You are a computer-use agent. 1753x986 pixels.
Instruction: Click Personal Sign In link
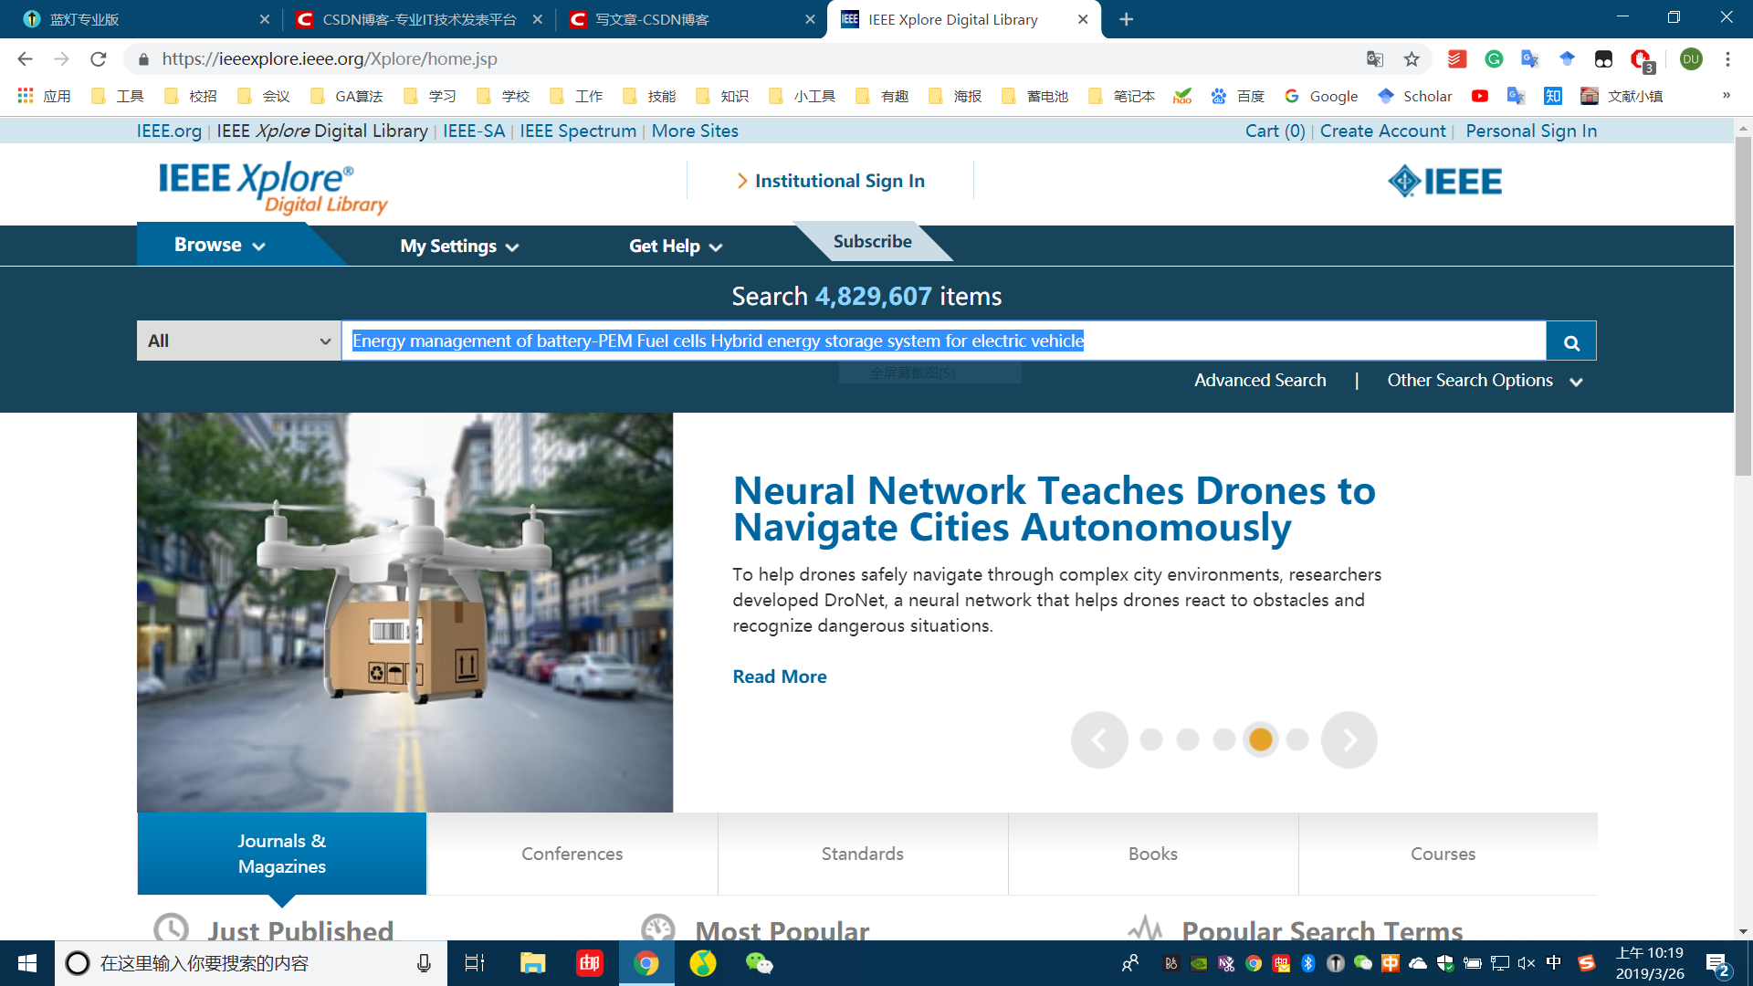1531,131
